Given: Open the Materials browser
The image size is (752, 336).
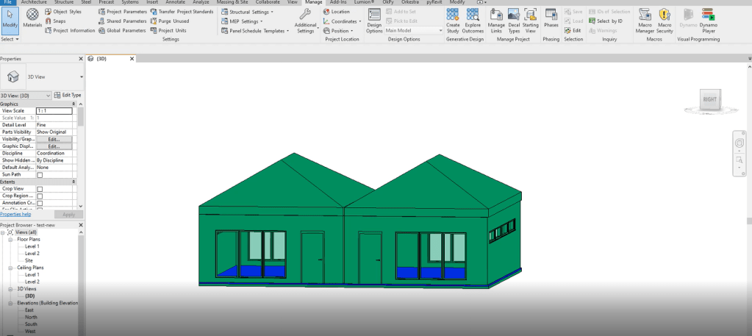Looking at the screenshot, I should pyautogui.click(x=32, y=18).
